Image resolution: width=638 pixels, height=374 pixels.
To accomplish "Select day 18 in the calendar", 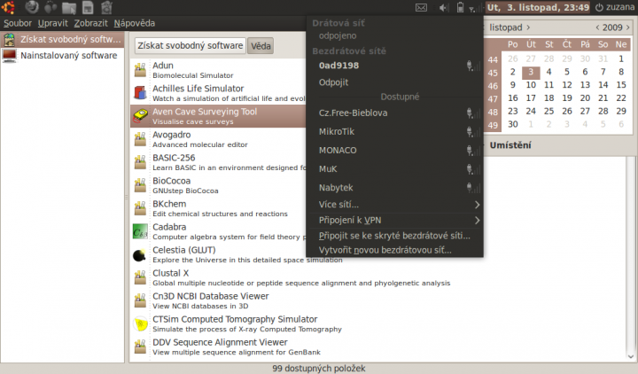I will [549, 98].
